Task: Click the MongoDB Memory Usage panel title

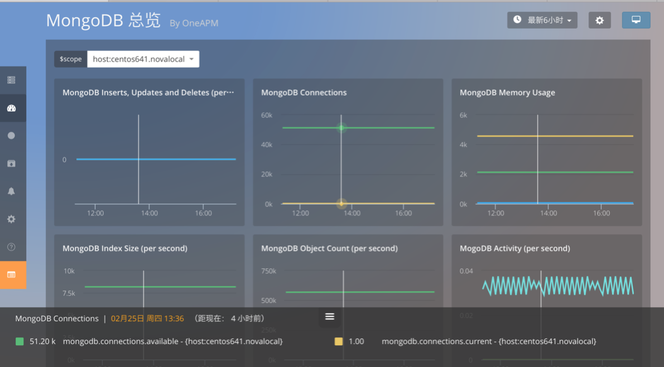Action: pyautogui.click(x=507, y=93)
